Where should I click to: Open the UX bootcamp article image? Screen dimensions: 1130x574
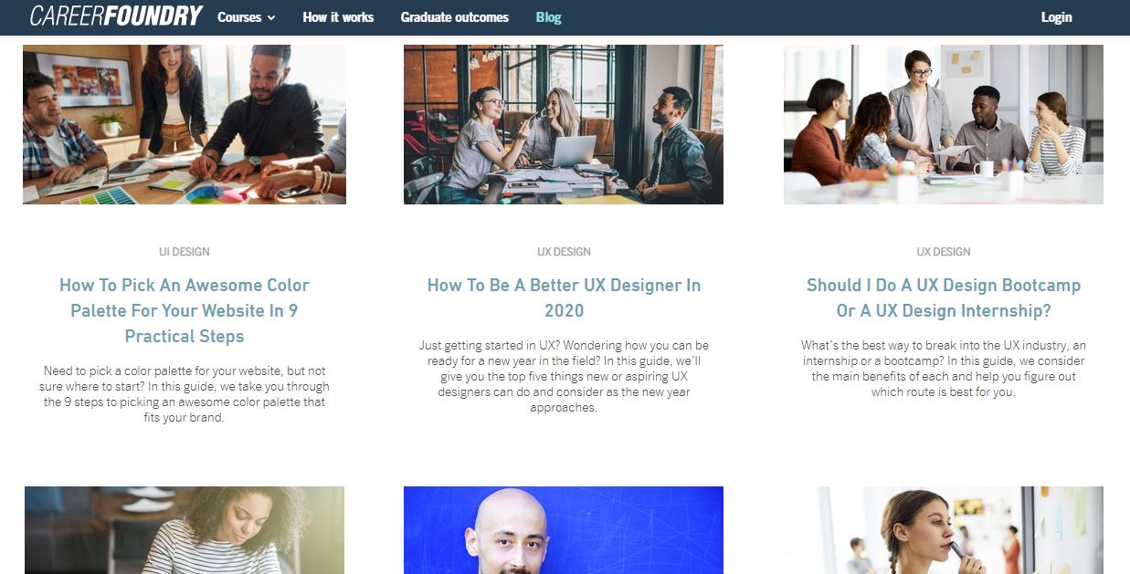(x=944, y=124)
